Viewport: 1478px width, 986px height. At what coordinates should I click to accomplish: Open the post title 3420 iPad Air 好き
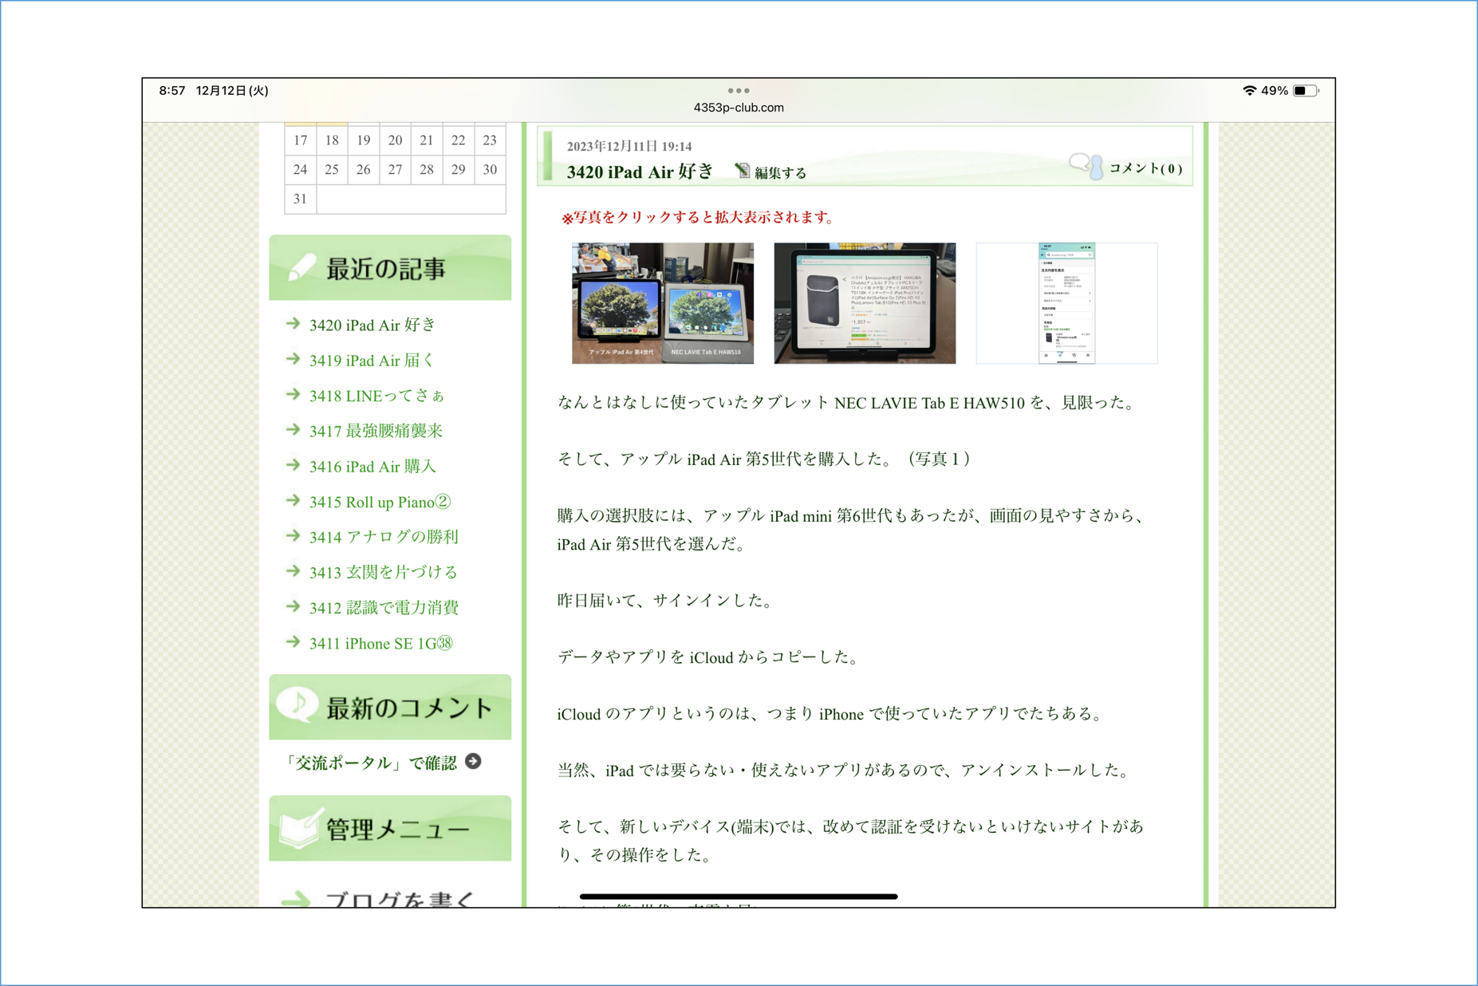click(x=640, y=172)
